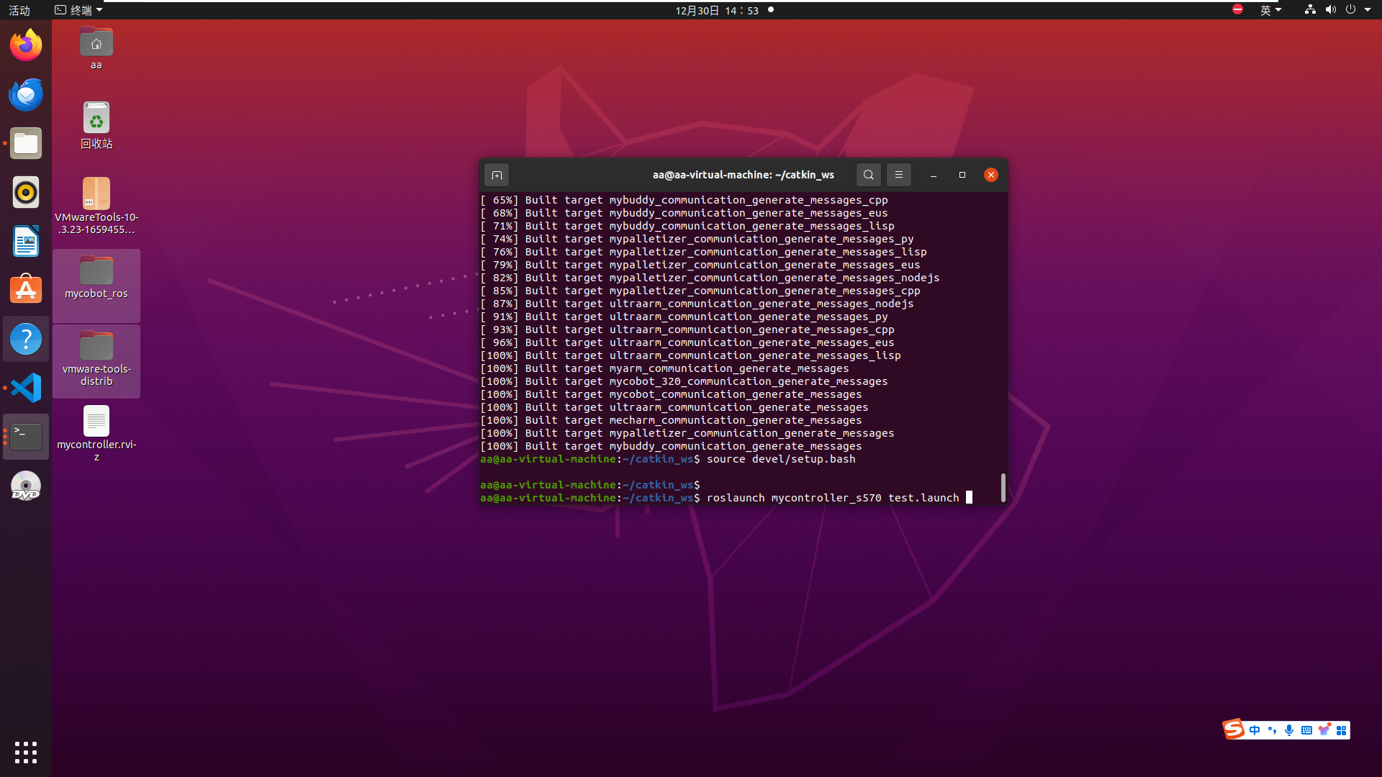Image resolution: width=1382 pixels, height=777 pixels.
Task: Expand the system menu arrow
Action: 1368,10
